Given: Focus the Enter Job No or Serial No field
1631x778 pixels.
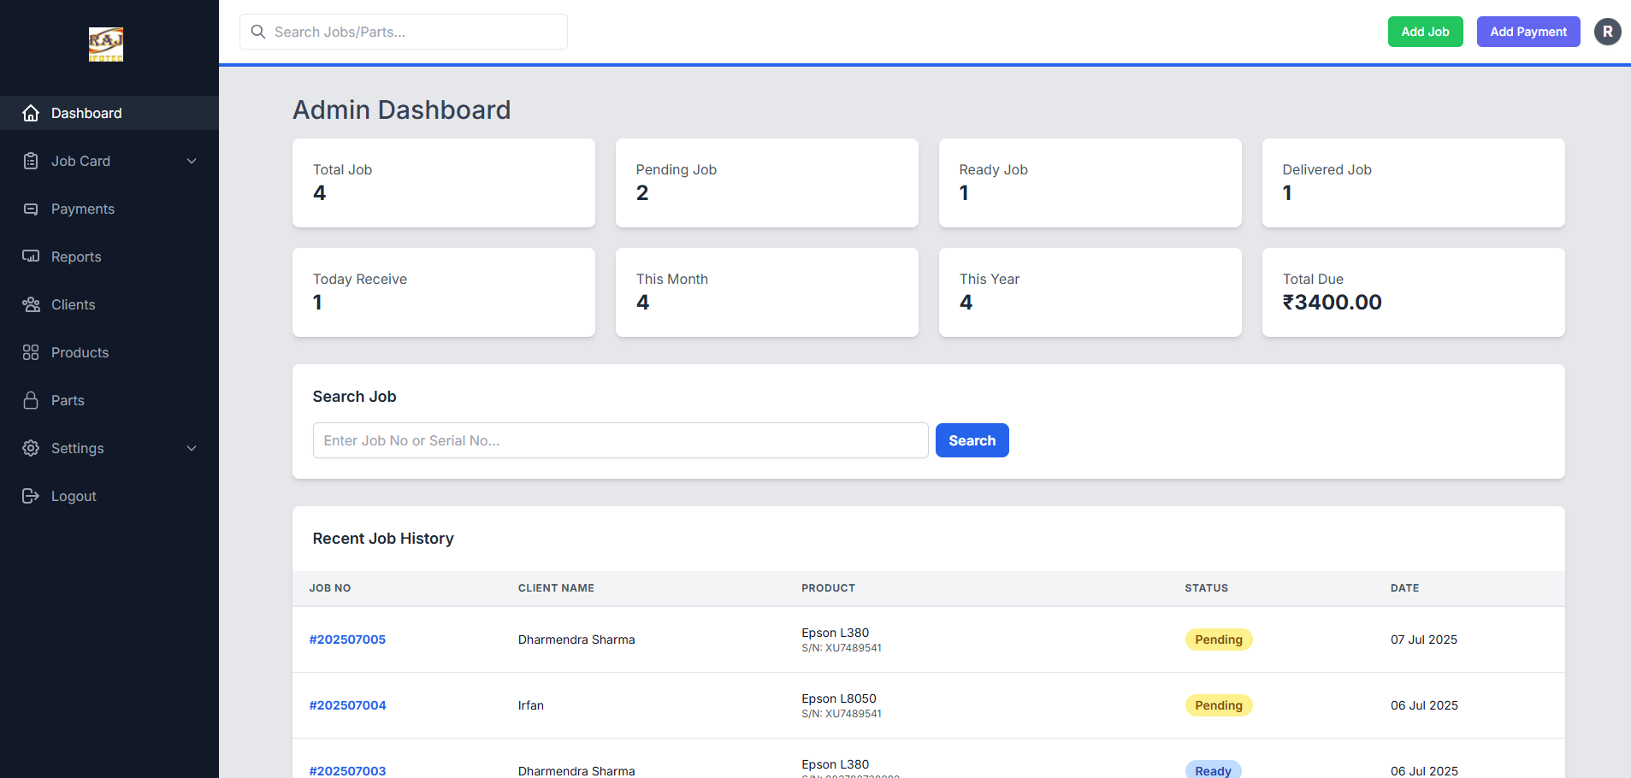Looking at the screenshot, I should point(620,440).
